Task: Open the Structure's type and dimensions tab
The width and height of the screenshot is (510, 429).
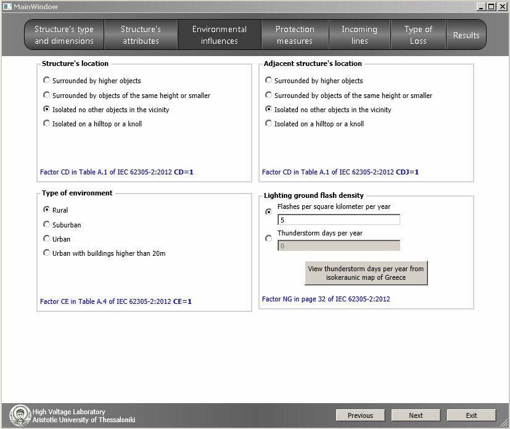Action: pos(64,35)
